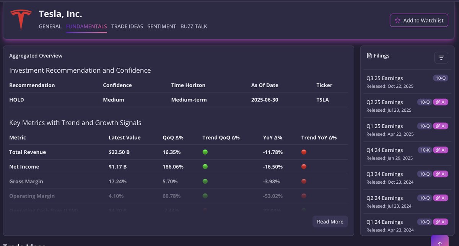This screenshot has height=246, width=459.
Task: Click the Net Income metric name
Action: [x=24, y=166]
